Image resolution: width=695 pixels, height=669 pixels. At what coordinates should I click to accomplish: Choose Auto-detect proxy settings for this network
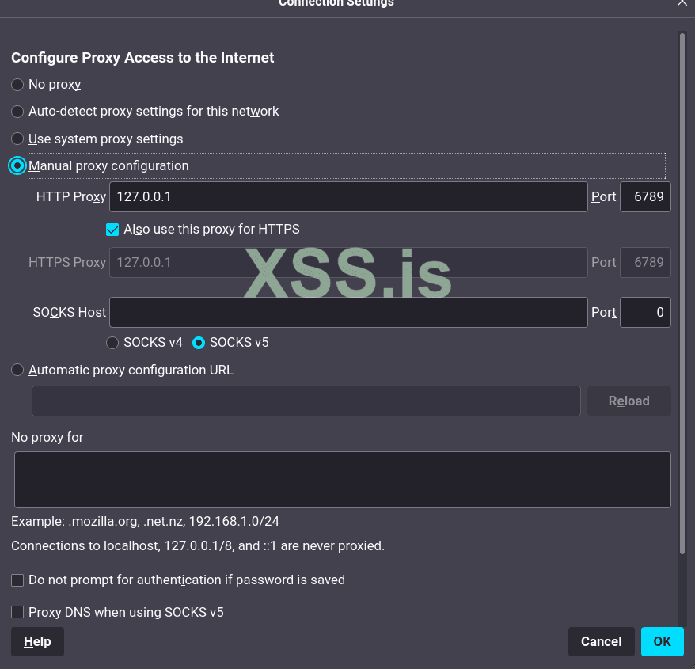pos(17,112)
